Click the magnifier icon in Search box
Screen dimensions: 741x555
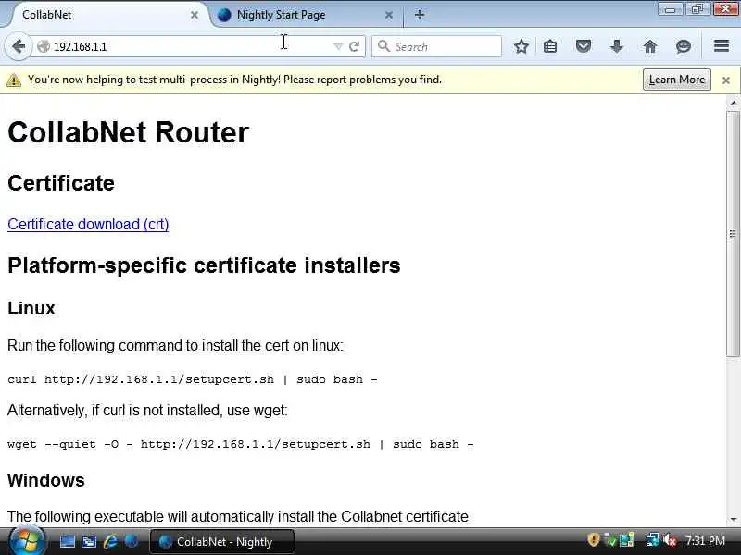pyautogui.click(x=383, y=46)
